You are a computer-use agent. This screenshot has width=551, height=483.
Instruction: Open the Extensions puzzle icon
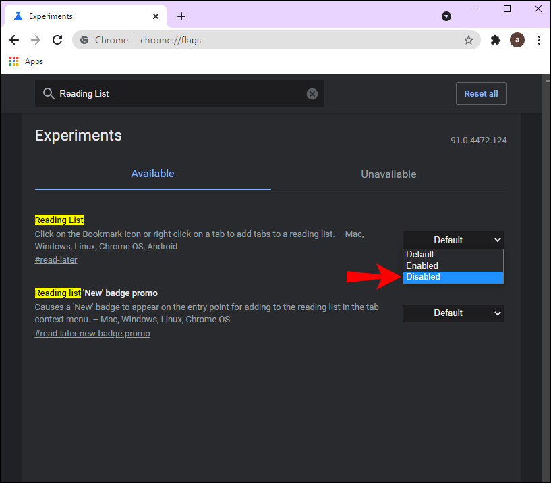[496, 40]
